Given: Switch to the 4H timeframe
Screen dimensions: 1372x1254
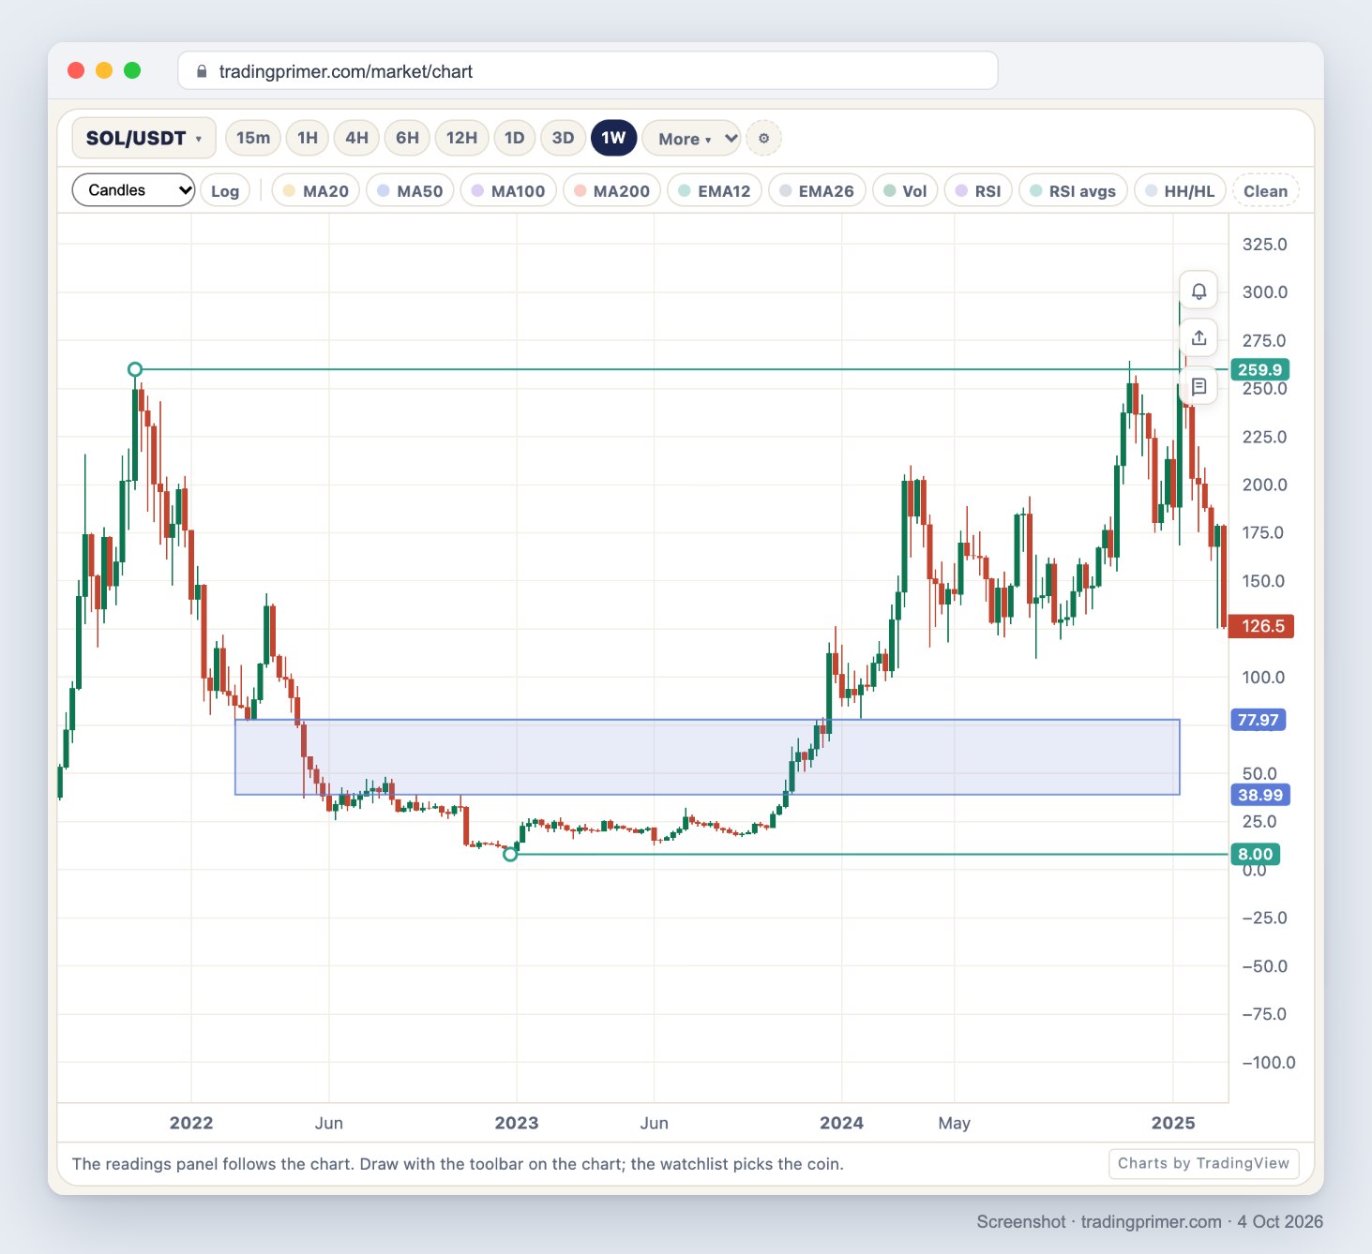Looking at the screenshot, I should [x=356, y=138].
